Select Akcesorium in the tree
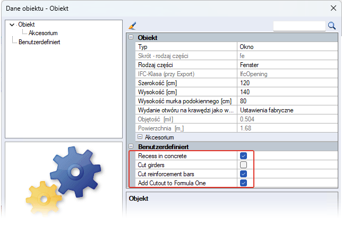342x230 pixels. click(43, 33)
